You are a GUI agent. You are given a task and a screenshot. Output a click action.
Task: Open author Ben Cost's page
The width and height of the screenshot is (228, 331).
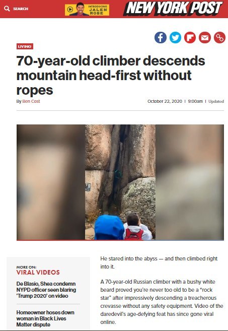31,101
